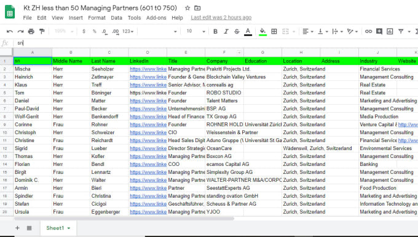Increase decimal places icon
418x237 pixels.
coord(116,32)
